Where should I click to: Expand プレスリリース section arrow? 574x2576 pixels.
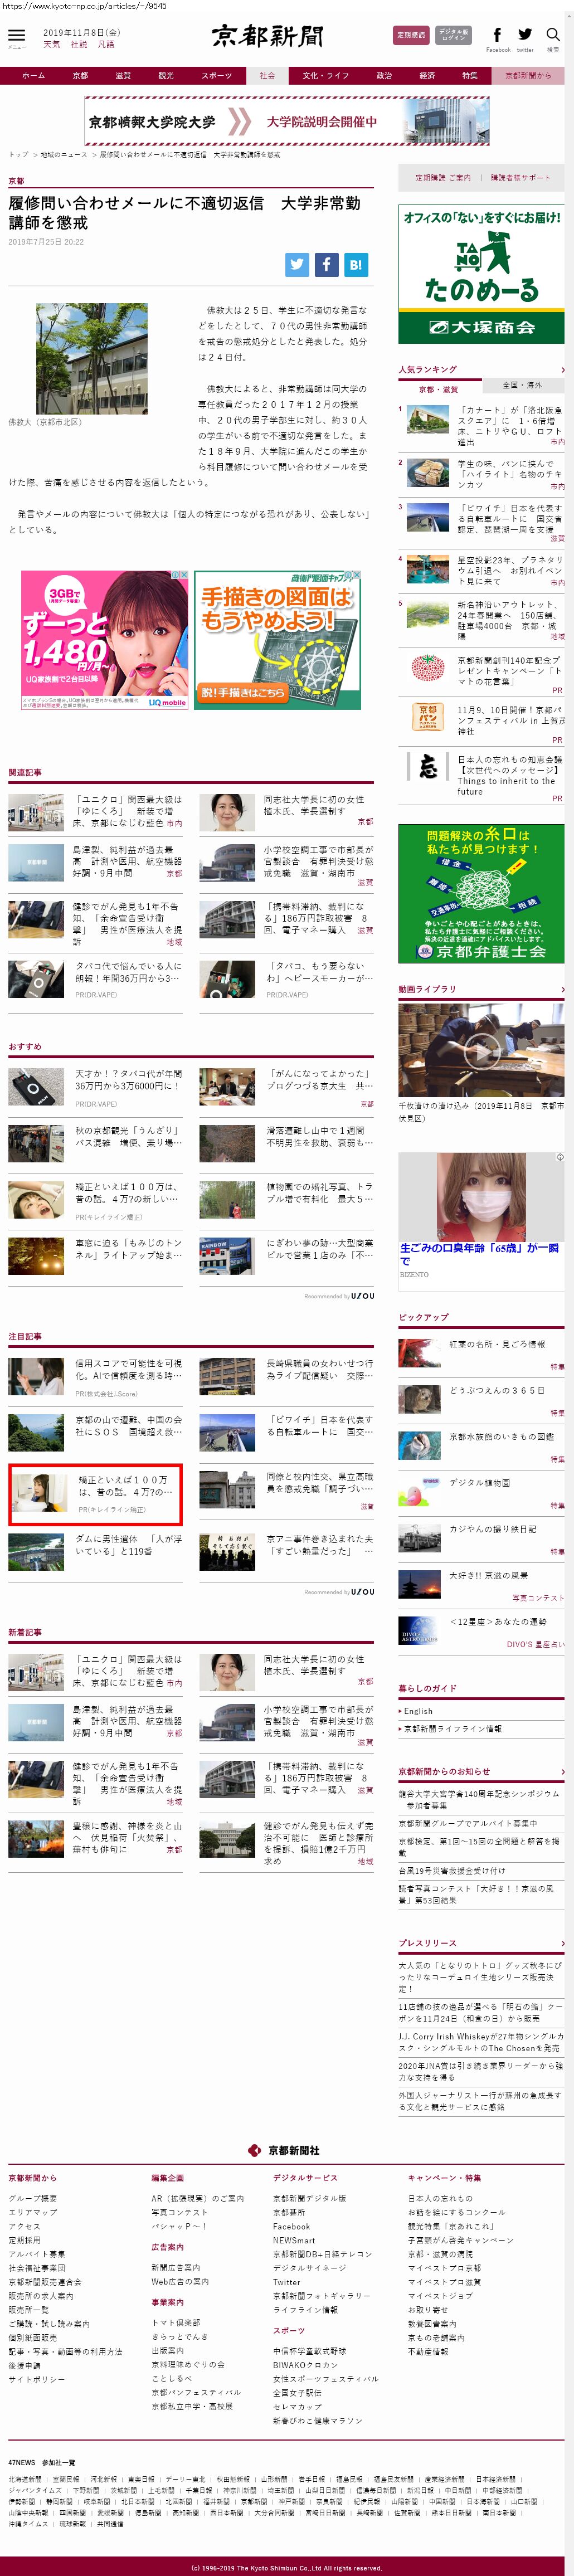click(562, 1944)
